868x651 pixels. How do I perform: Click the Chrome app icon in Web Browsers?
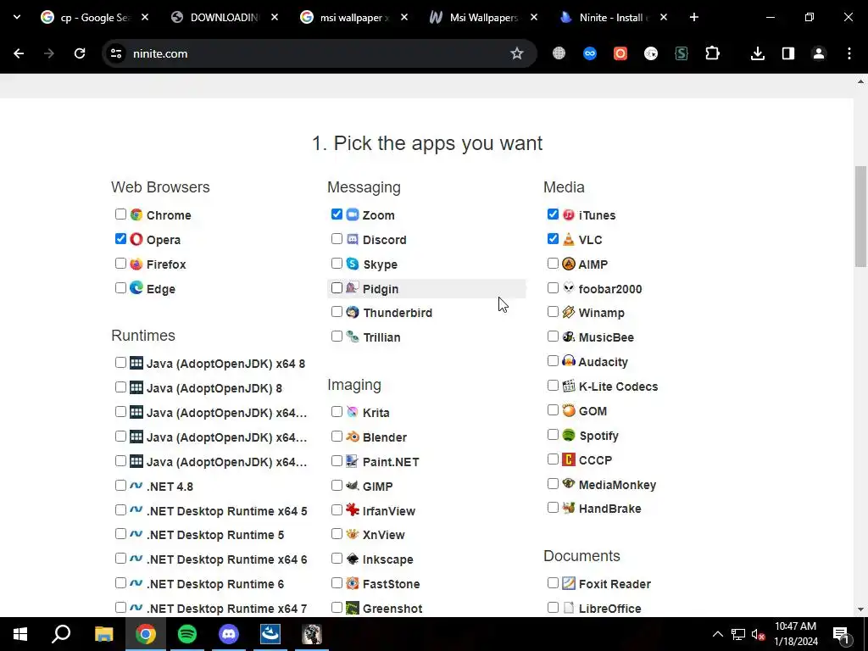[136, 214]
